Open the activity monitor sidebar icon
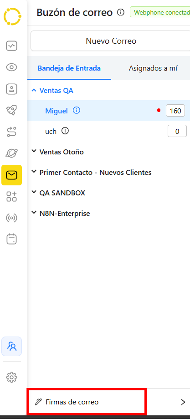The image size is (190, 419). (x=11, y=46)
